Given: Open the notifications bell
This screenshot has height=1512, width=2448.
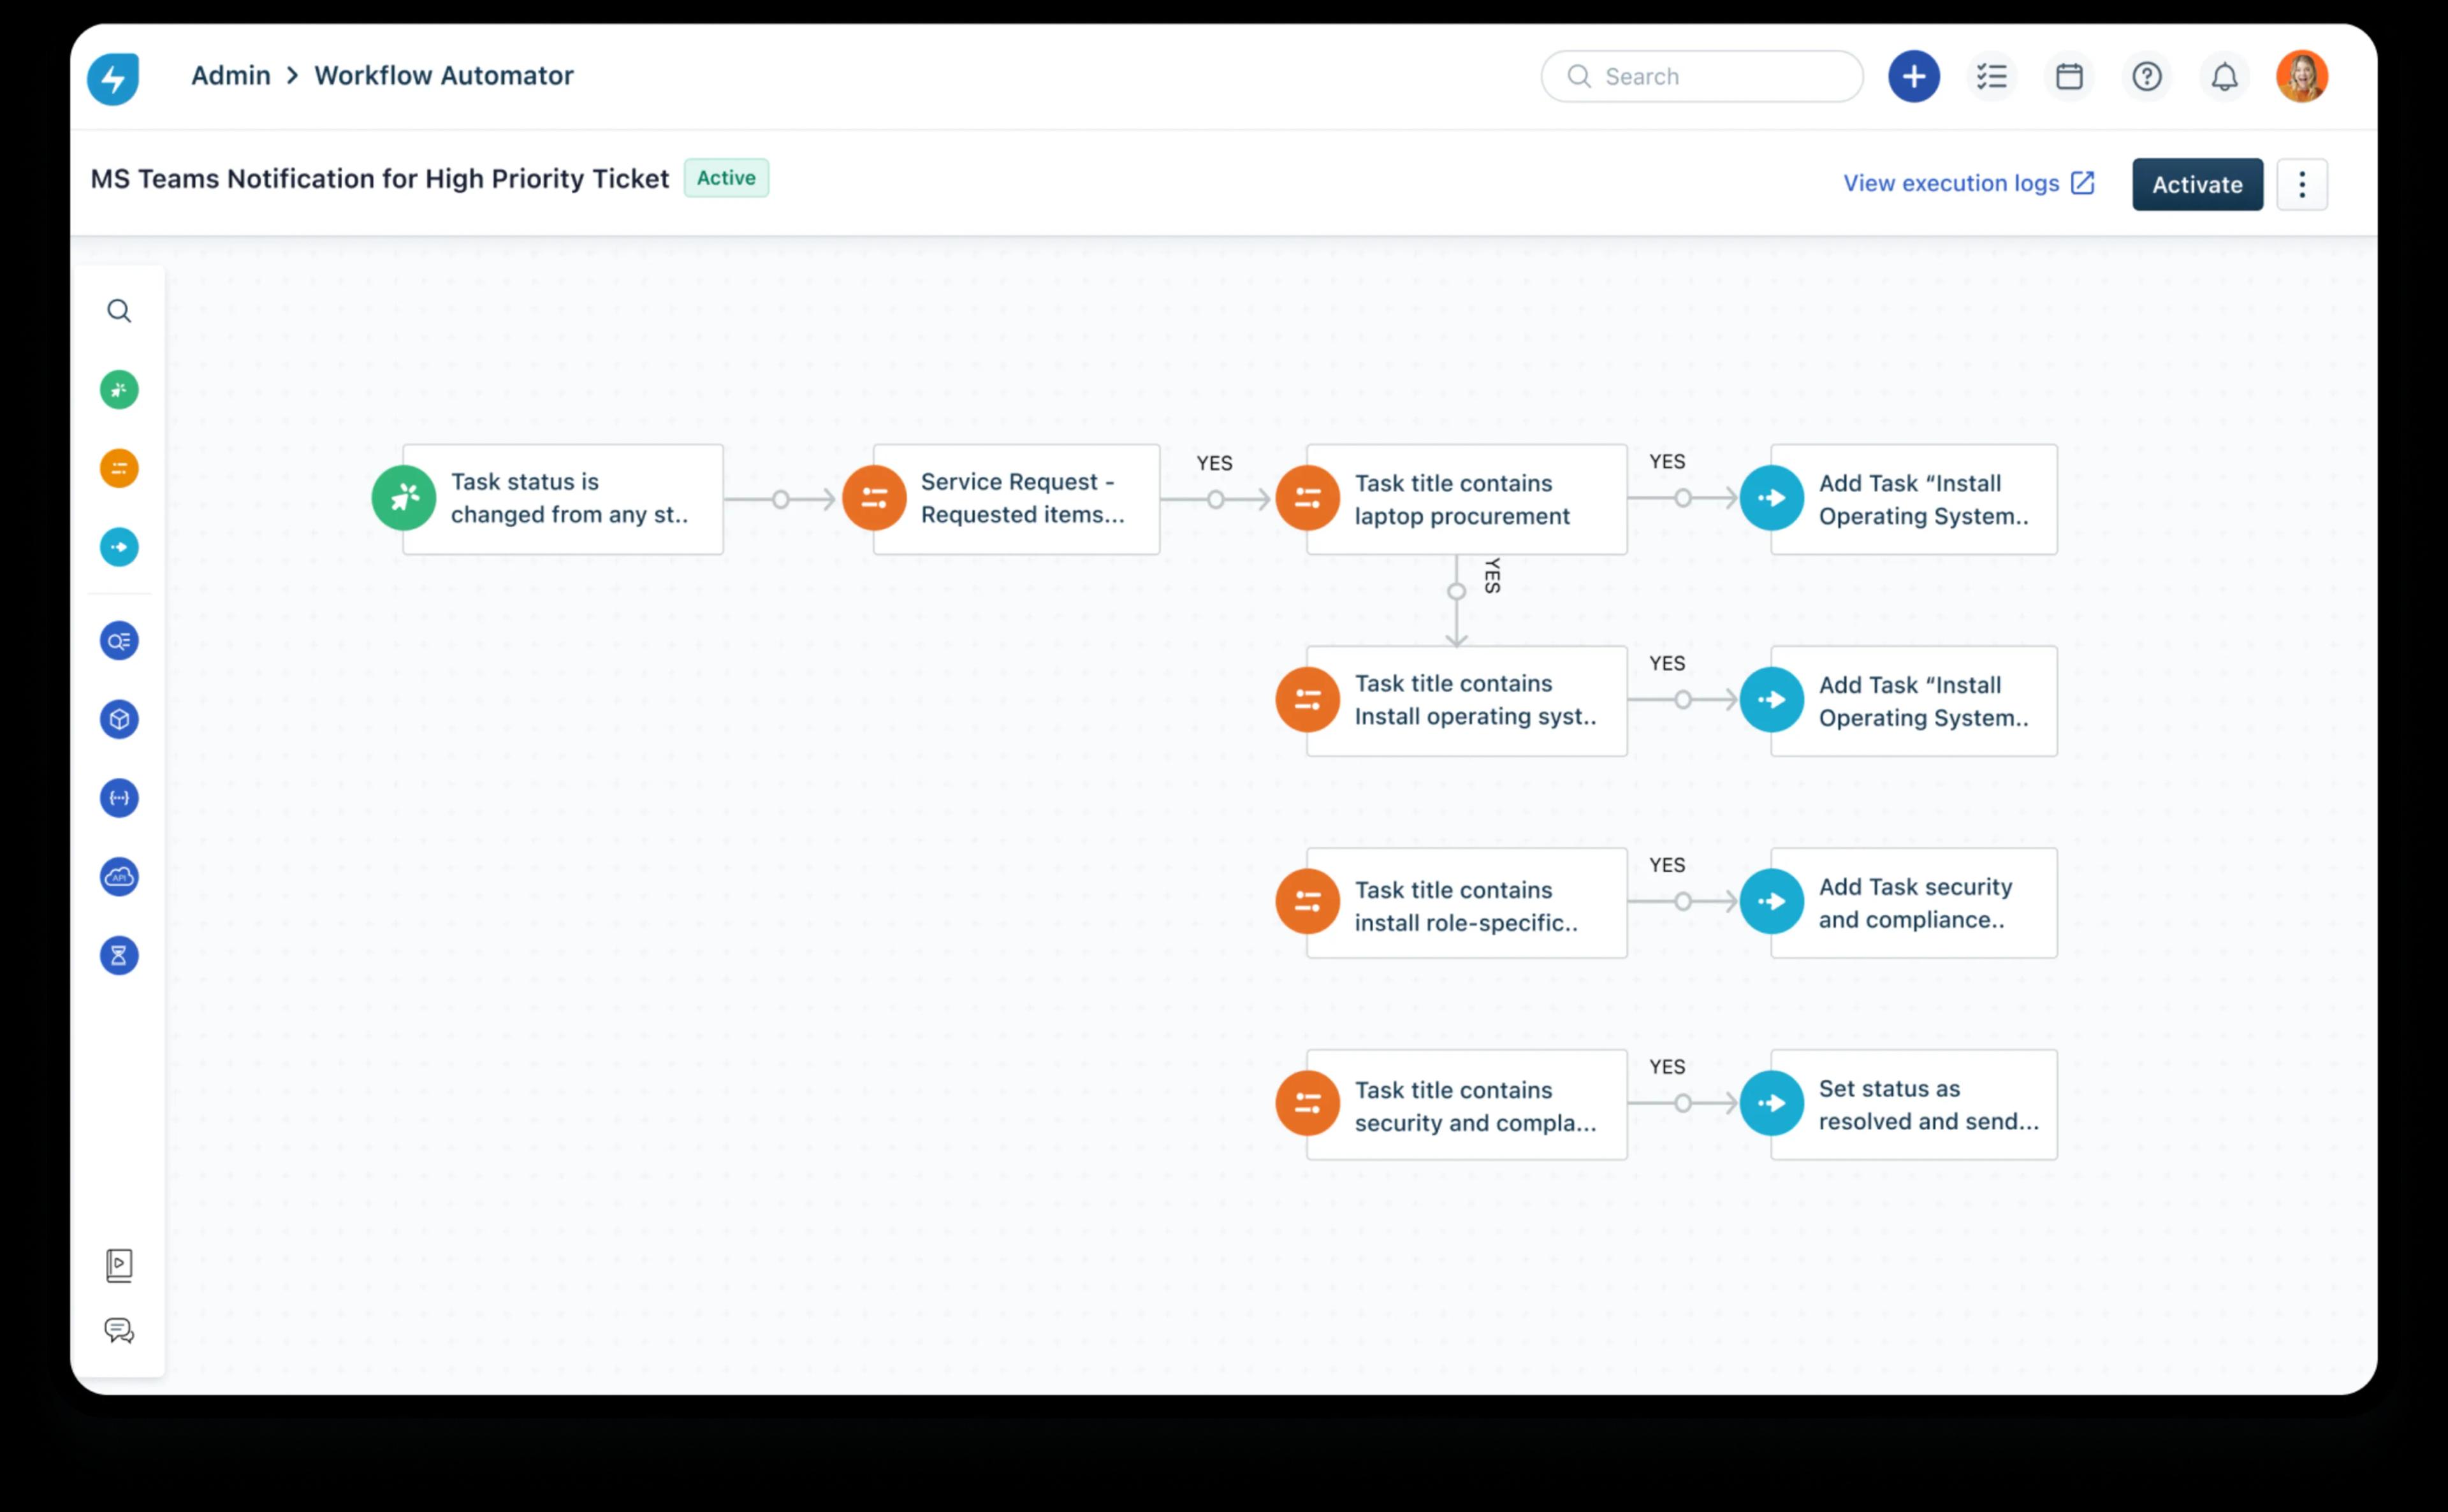Looking at the screenshot, I should point(2224,76).
